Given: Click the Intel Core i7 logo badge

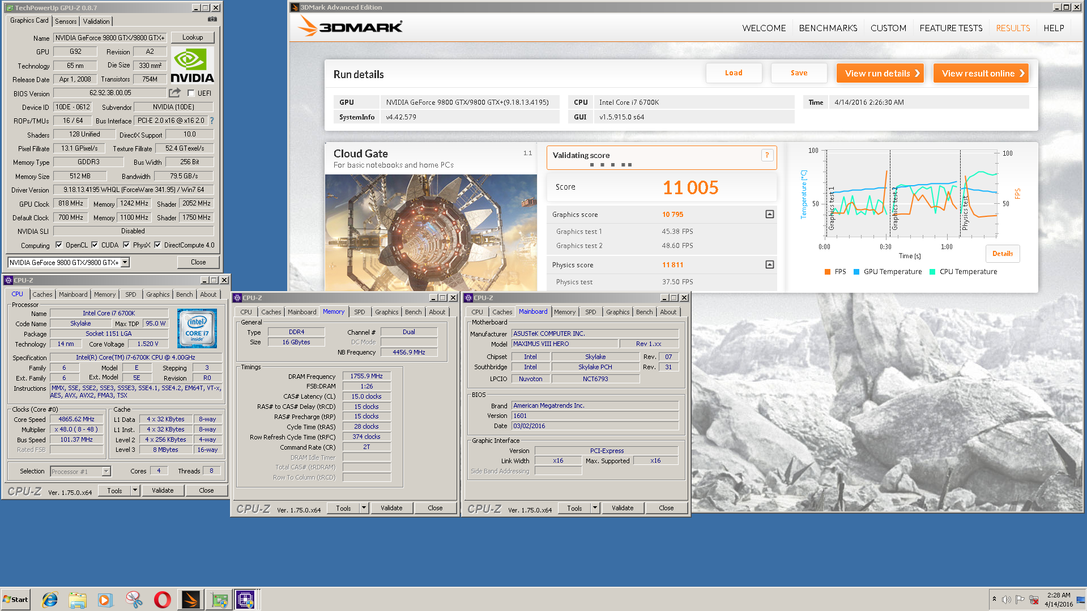Looking at the screenshot, I should [x=197, y=328].
